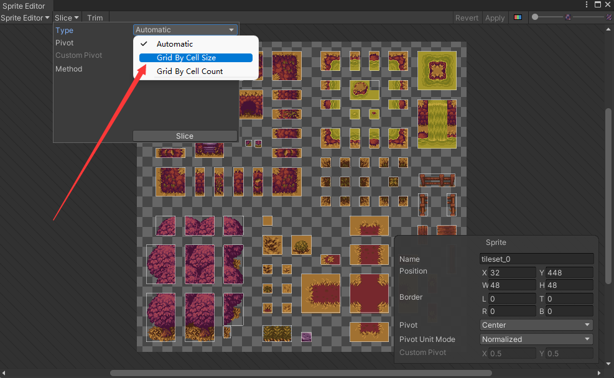Select the small purple tile at sheet bottom
The width and height of the screenshot is (614, 378).
306,336
